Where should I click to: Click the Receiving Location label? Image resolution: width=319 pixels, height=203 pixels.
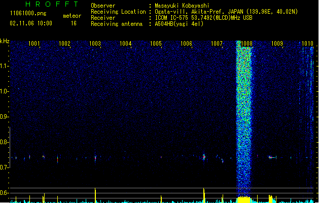118,12
